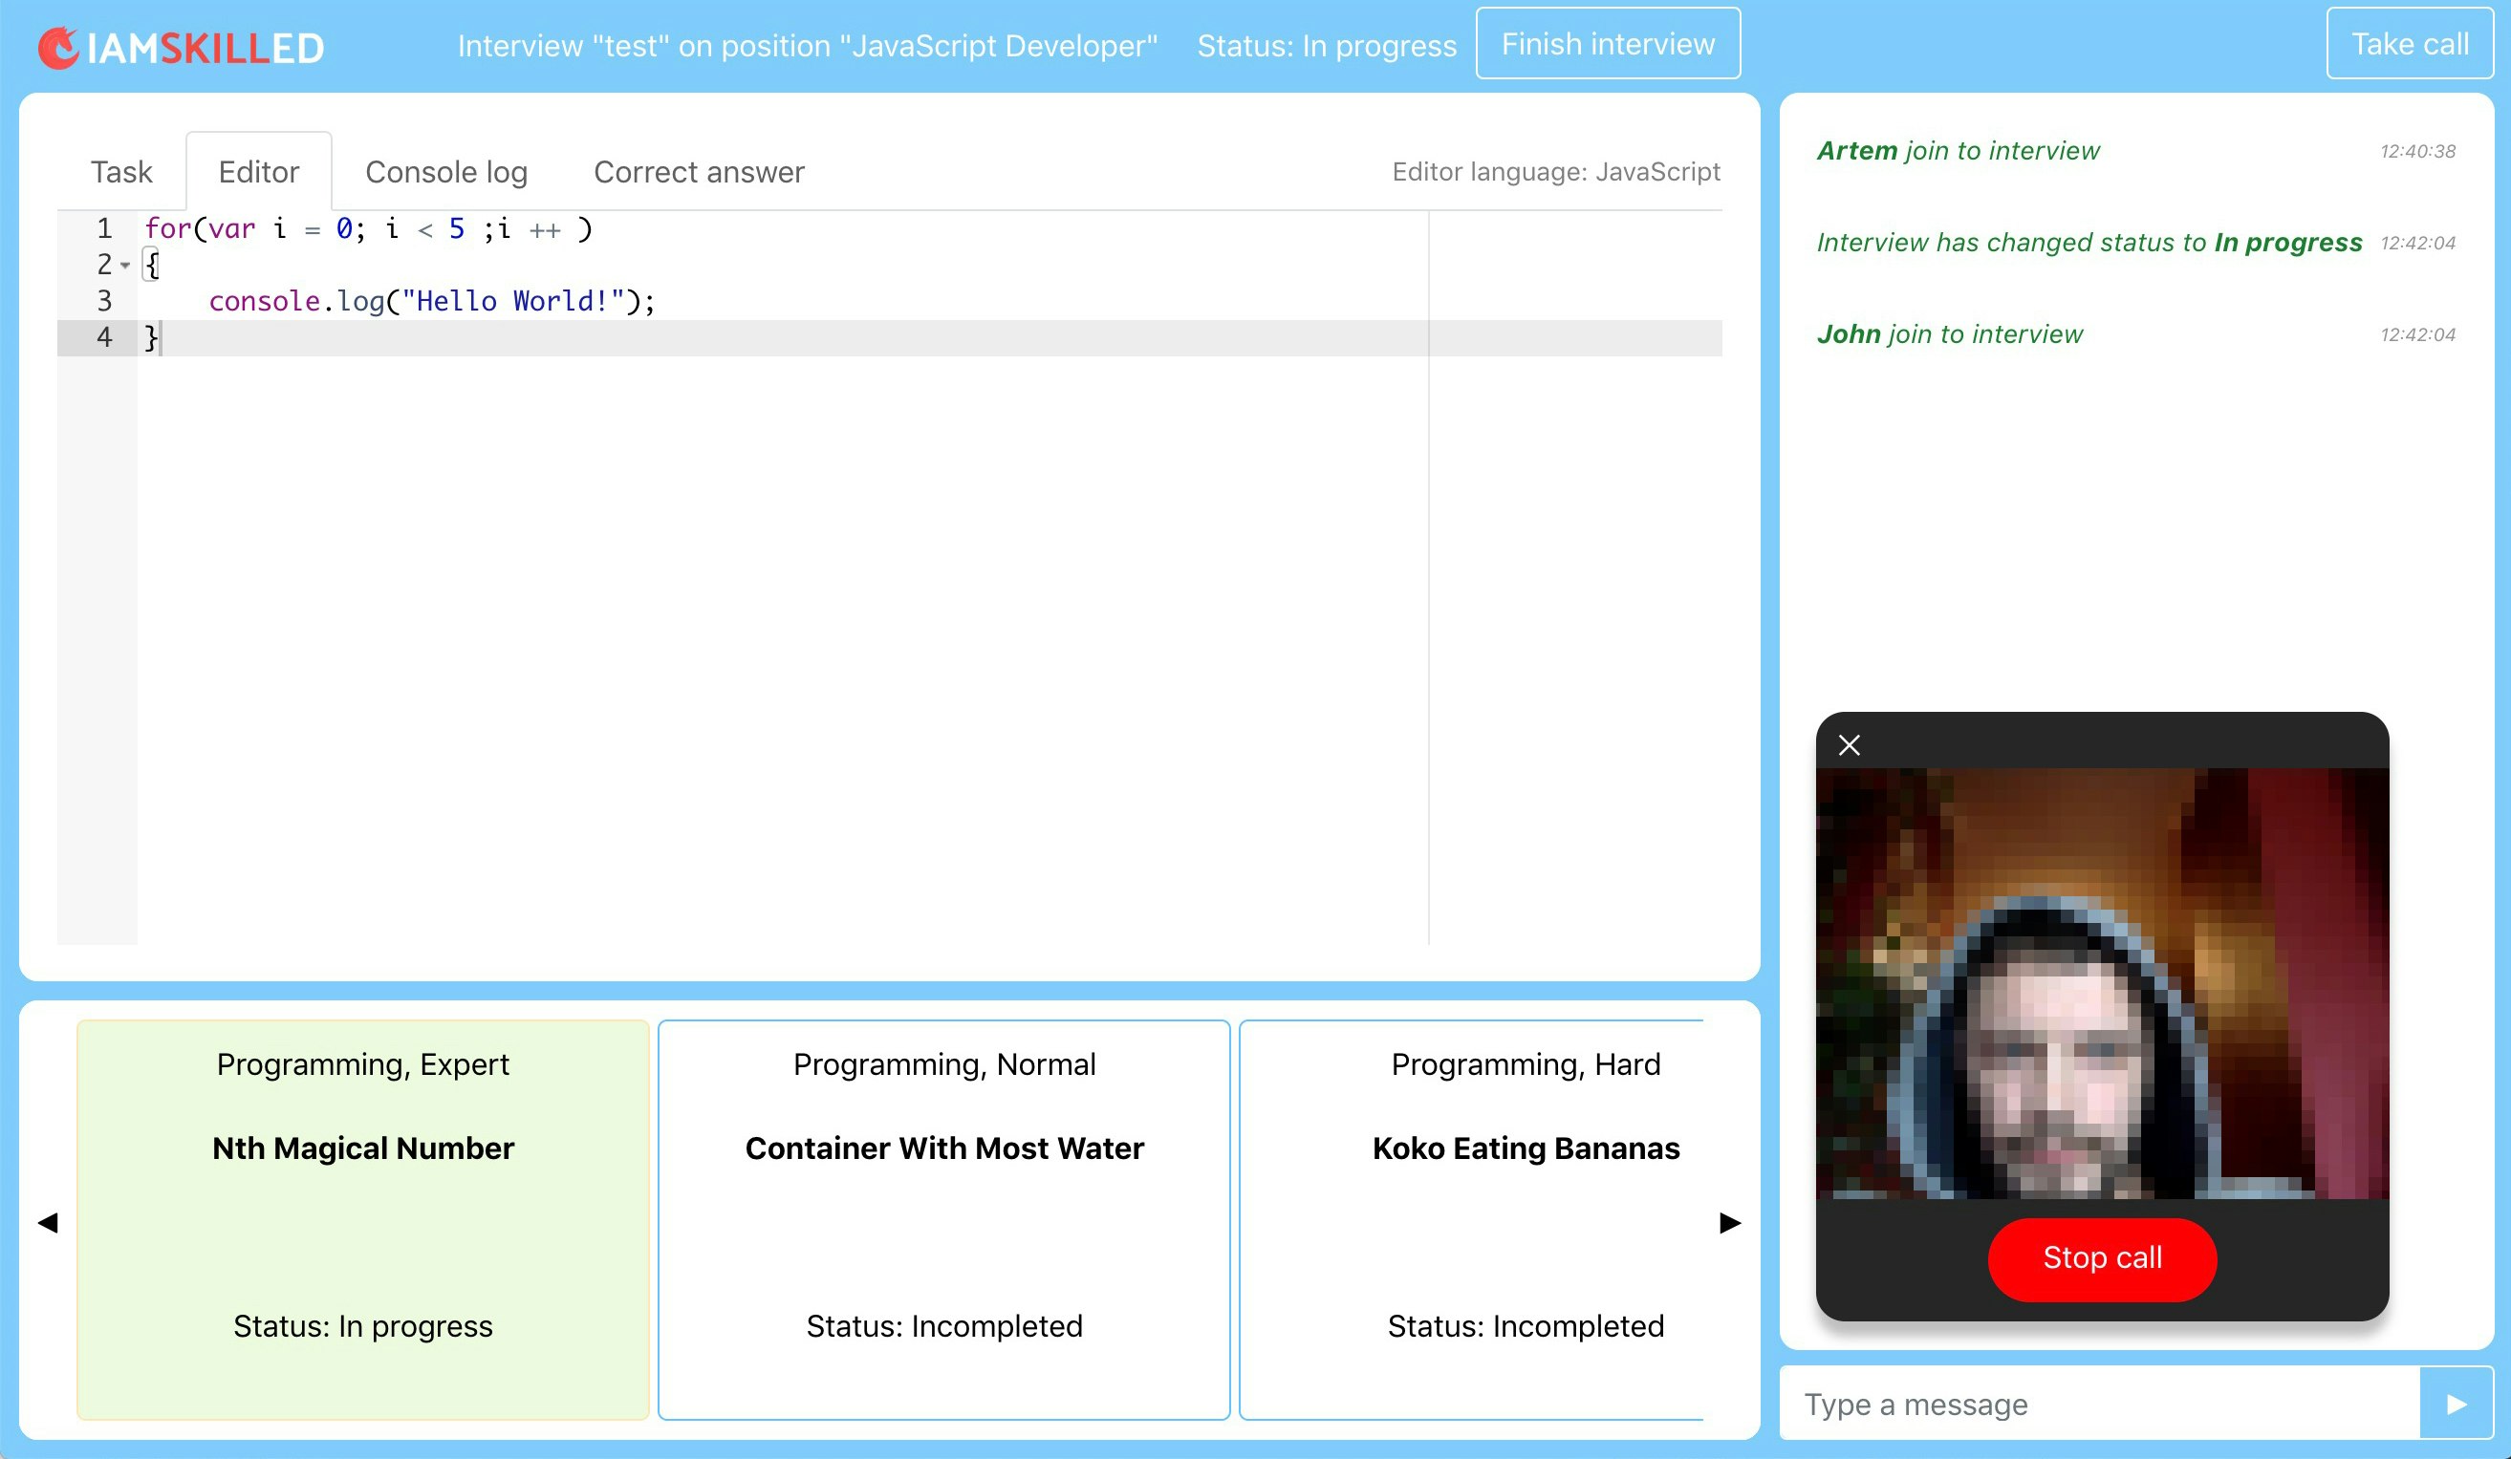Send the chat message with arrow button
Screen dimensions: 2511x1459
coord(2456,1404)
